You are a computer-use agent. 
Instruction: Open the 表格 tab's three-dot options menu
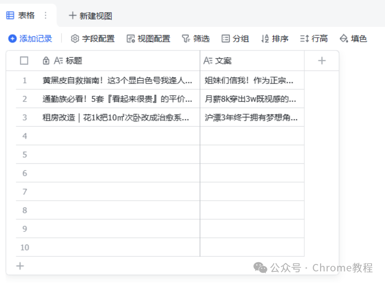[x=45, y=15]
